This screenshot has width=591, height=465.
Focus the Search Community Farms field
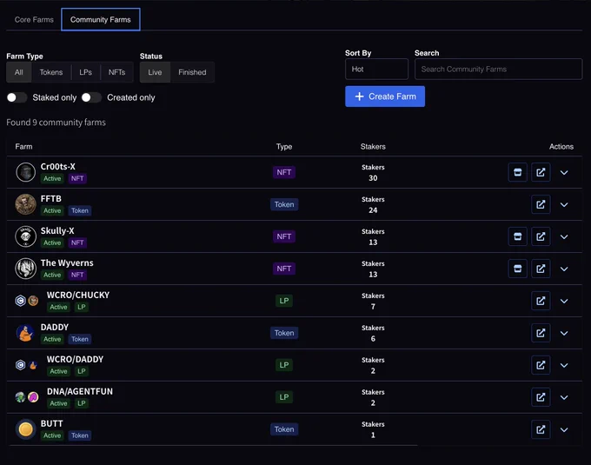[x=498, y=69]
